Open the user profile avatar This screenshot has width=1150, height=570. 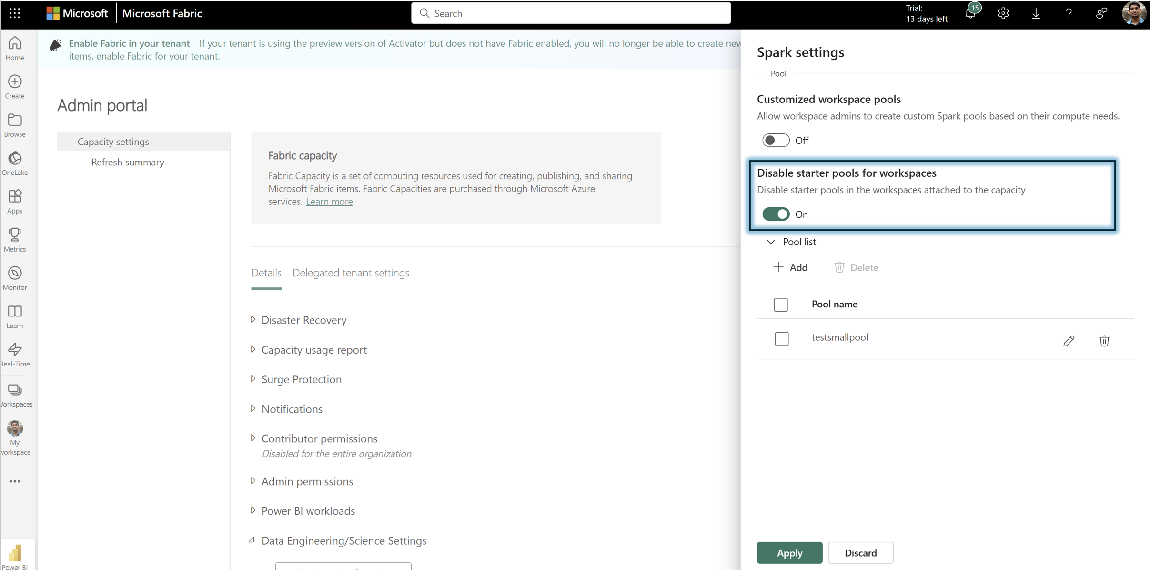[1134, 13]
